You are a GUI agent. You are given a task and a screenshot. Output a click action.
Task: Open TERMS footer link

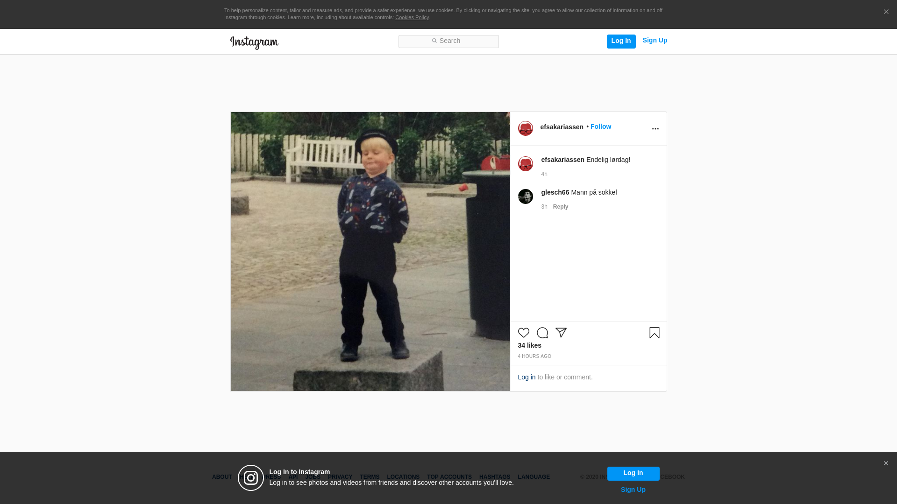tap(370, 477)
